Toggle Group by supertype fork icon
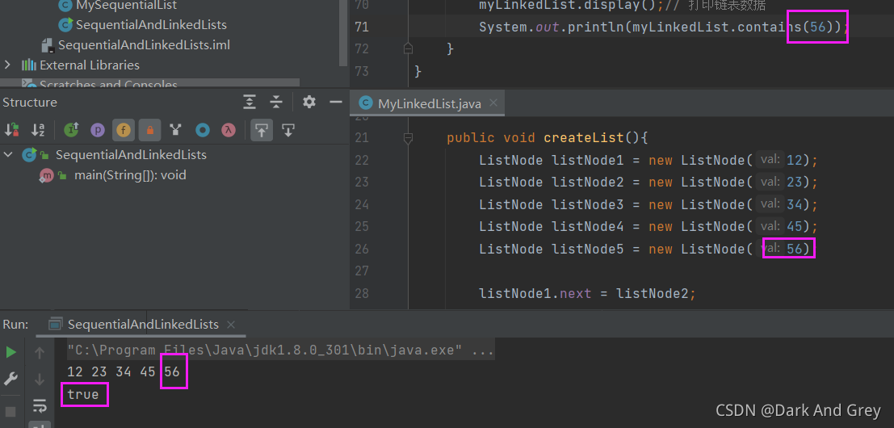 tap(175, 130)
